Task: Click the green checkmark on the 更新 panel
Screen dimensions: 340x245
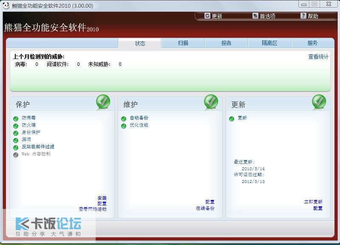Action: 319,101
